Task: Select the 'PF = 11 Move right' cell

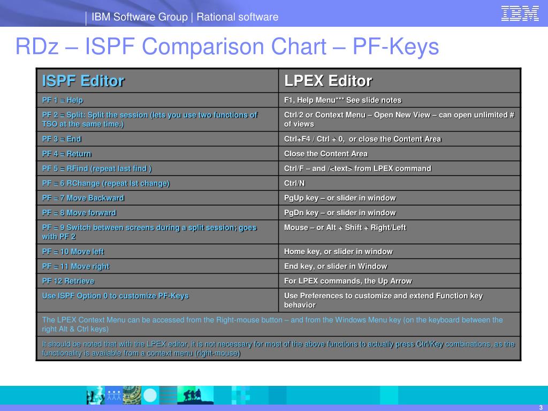Action: [x=158, y=267]
